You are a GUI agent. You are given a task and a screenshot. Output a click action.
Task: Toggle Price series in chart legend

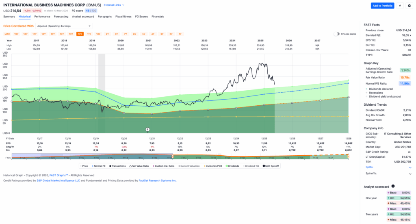[x=84, y=166]
